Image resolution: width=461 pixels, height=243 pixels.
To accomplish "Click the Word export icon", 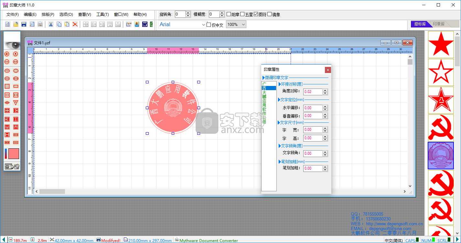I will coord(145,24).
